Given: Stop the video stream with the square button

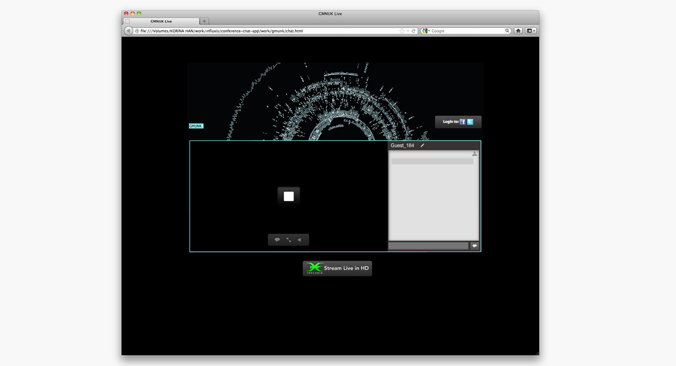Looking at the screenshot, I should (289, 196).
